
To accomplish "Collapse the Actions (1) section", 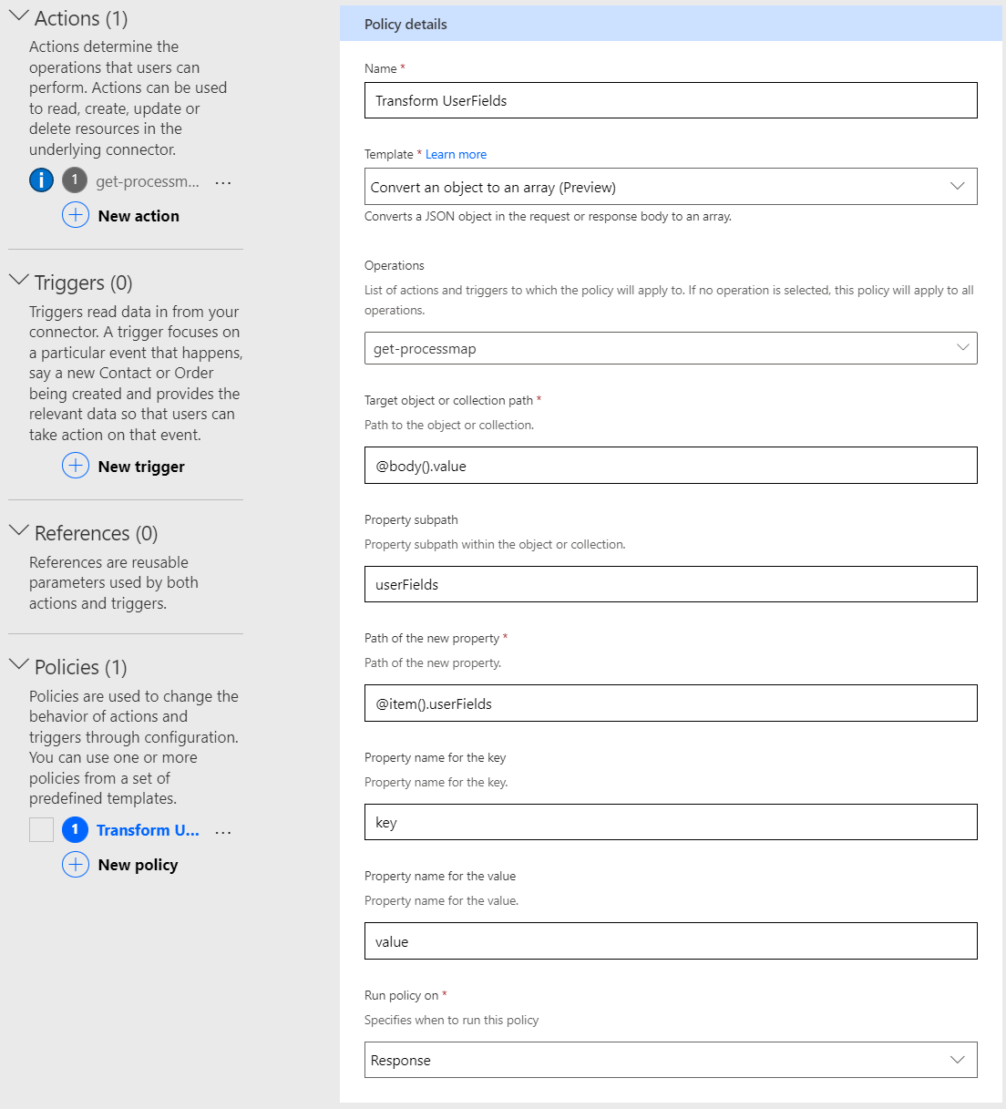I will (x=18, y=16).
